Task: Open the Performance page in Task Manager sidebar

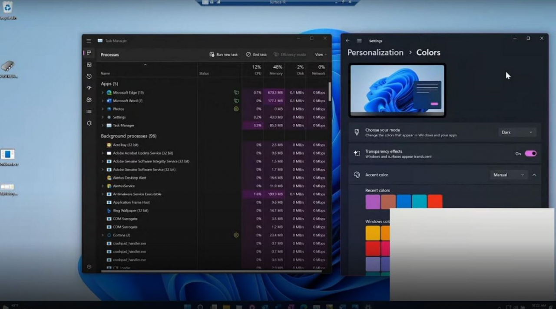Action: tap(89, 65)
